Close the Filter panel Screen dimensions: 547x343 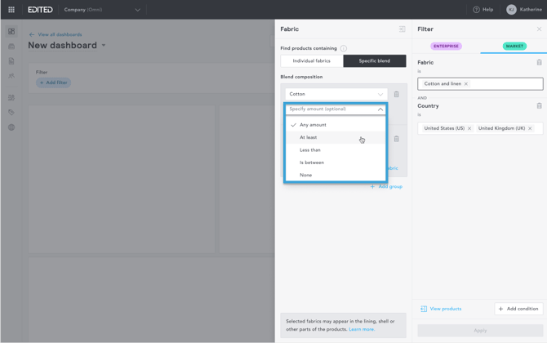point(539,29)
